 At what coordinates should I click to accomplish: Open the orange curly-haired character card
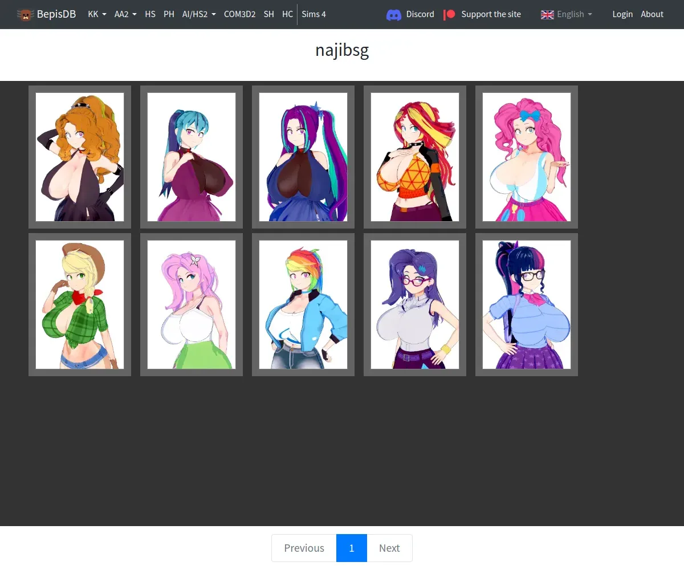[x=80, y=157]
